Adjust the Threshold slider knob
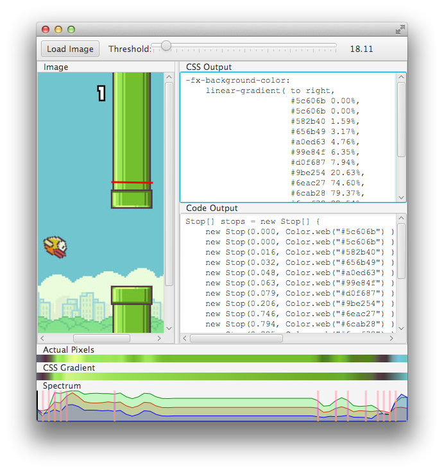The height and width of the screenshot is (472, 444). click(166, 46)
